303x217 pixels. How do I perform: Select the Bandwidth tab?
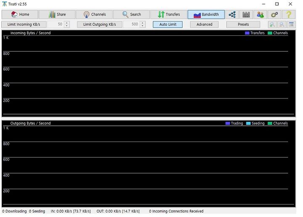click(206, 14)
